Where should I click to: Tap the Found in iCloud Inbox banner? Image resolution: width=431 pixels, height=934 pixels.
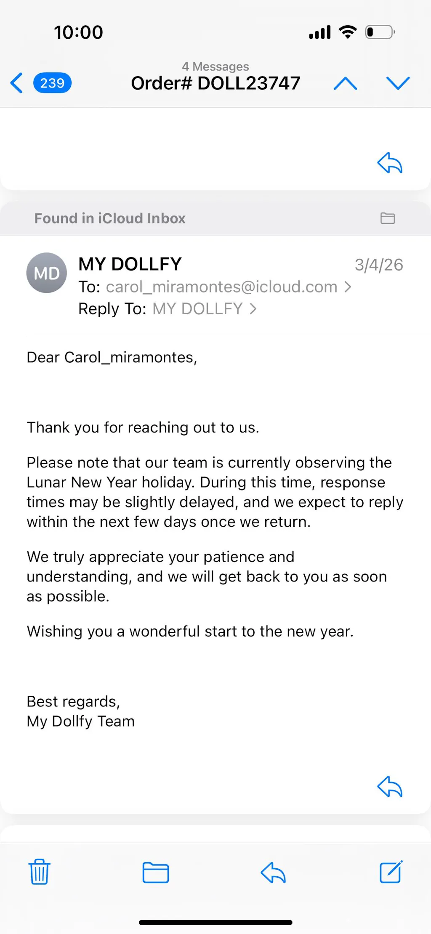110,218
